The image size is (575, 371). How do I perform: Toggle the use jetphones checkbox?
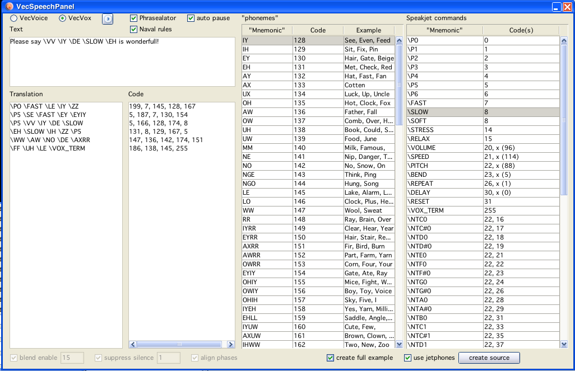click(408, 358)
